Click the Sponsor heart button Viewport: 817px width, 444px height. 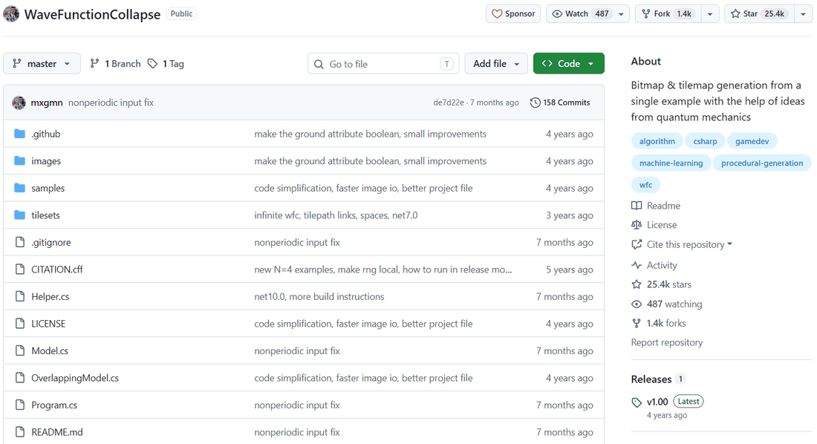click(x=513, y=13)
